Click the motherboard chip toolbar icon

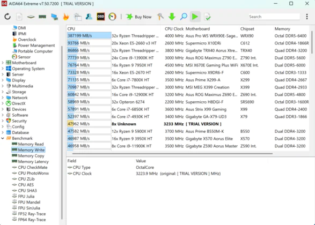click(x=31, y=17)
